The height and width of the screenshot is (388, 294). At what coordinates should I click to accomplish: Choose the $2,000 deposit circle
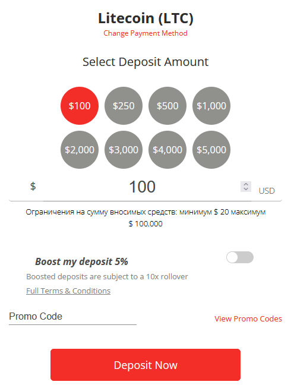pos(80,150)
